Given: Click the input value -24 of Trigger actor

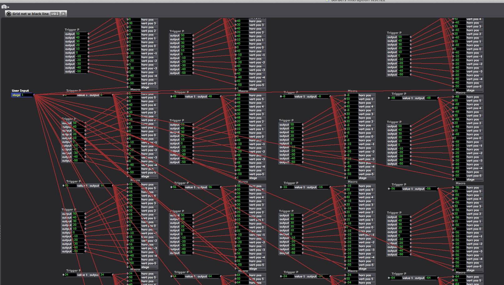Looking at the screenshot, I should pyautogui.click(x=288, y=276).
